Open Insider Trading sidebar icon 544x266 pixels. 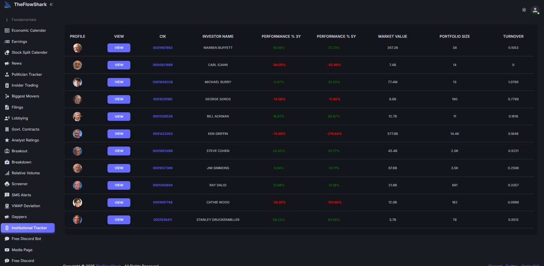pyautogui.click(x=7, y=85)
